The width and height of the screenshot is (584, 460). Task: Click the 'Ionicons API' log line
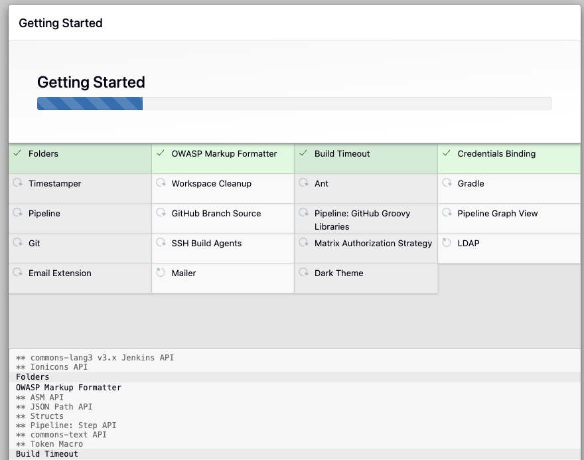[52, 367]
